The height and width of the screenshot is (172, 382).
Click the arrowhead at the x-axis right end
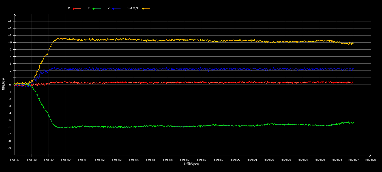click(x=370, y=155)
